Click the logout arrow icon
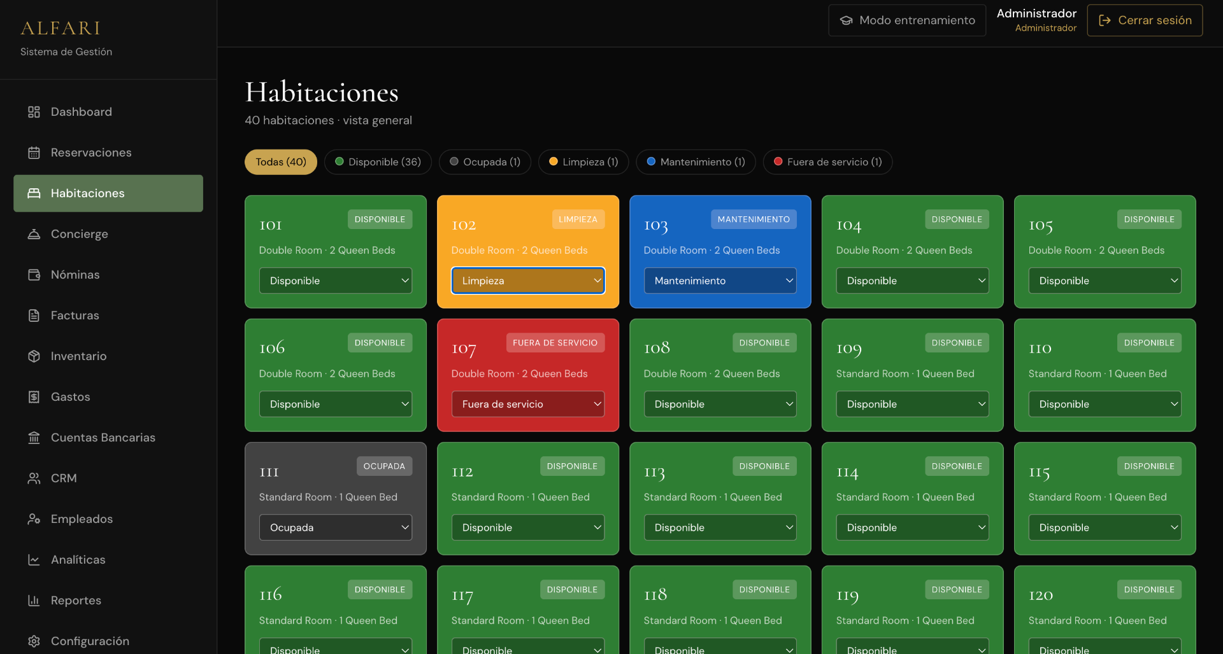 [1105, 20]
